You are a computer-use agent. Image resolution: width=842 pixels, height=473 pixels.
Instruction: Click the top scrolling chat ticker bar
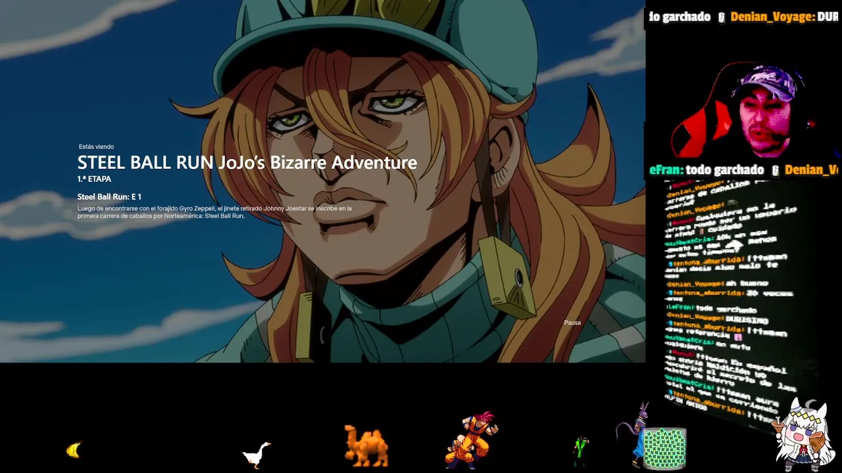pos(743,16)
